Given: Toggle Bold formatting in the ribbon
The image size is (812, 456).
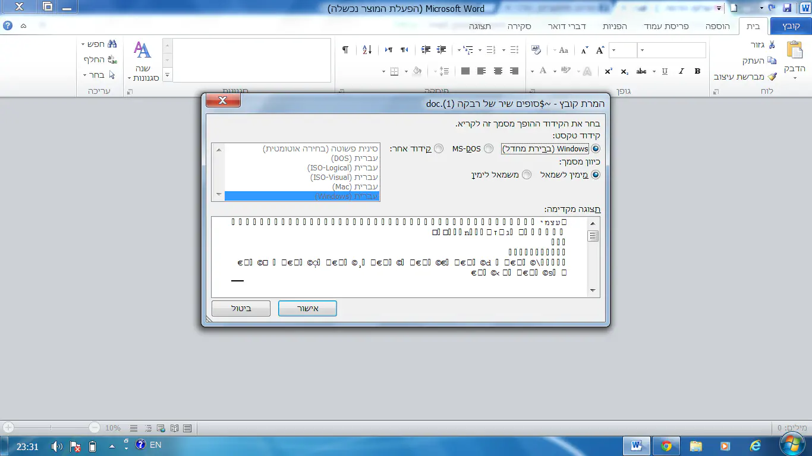Looking at the screenshot, I should click(x=697, y=71).
